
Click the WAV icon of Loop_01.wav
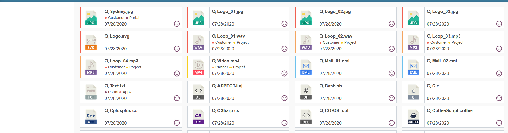tap(198, 42)
